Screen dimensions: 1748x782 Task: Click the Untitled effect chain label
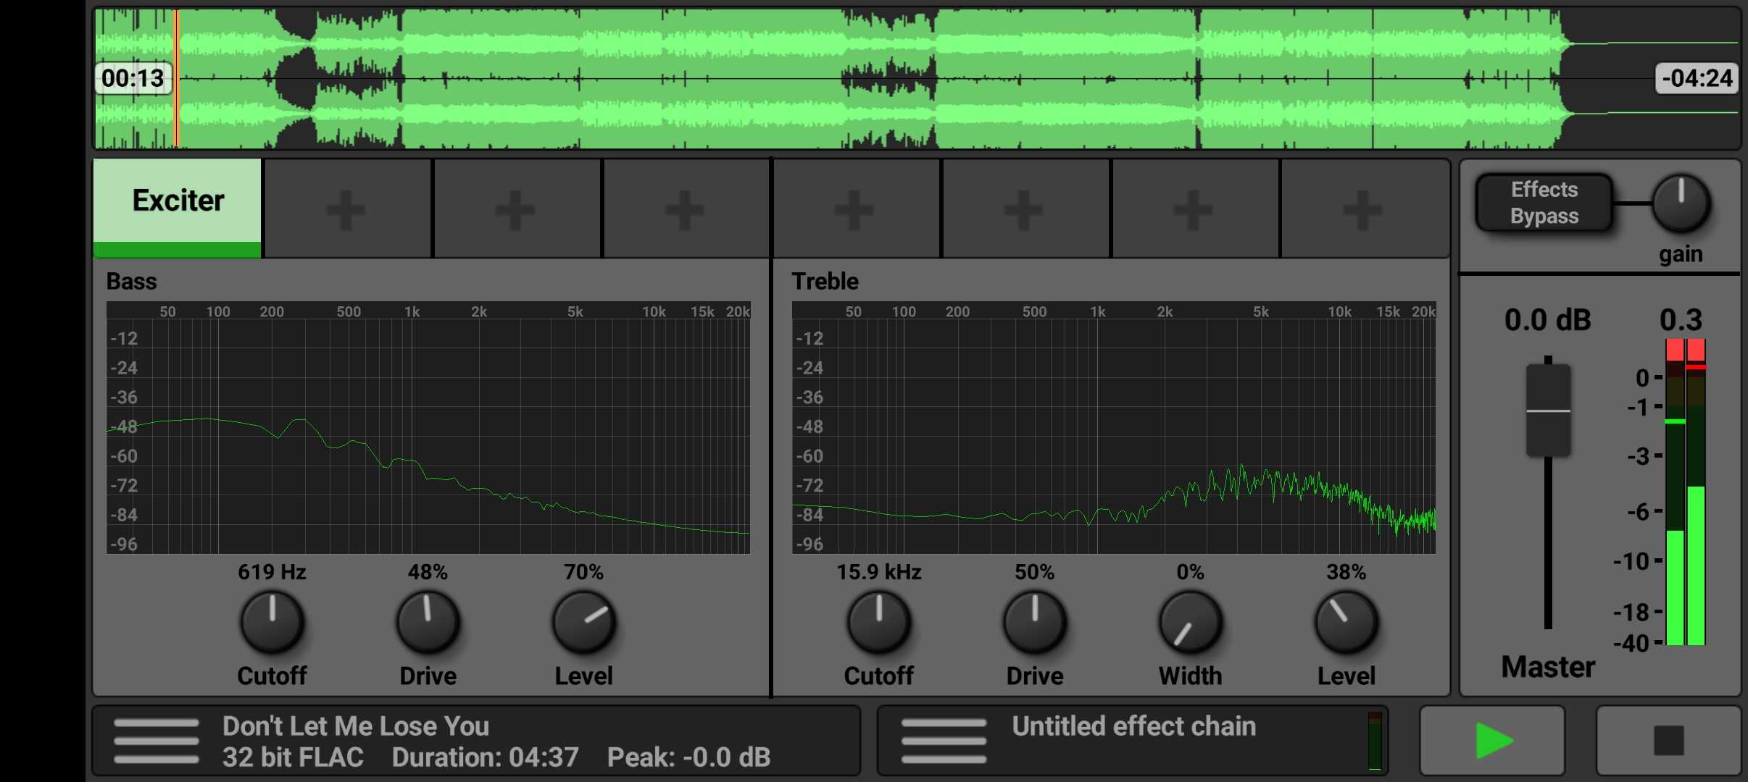(1133, 726)
